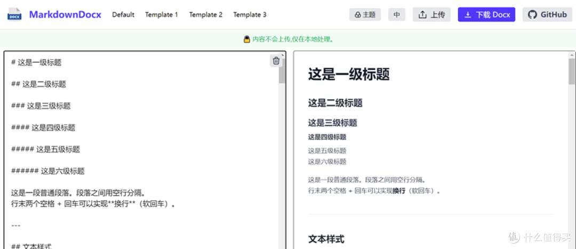Click the MarkdownDocx logo icon
The height and width of the screenshot is (249, 576).
pos(15,15)
